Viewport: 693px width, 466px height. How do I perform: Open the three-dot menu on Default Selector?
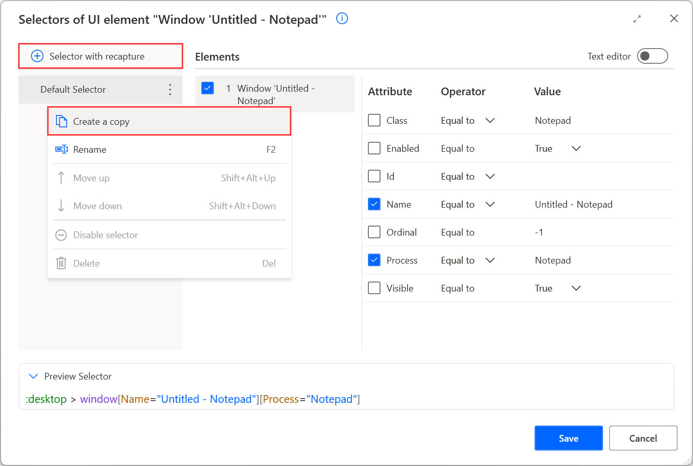point(170,89)
